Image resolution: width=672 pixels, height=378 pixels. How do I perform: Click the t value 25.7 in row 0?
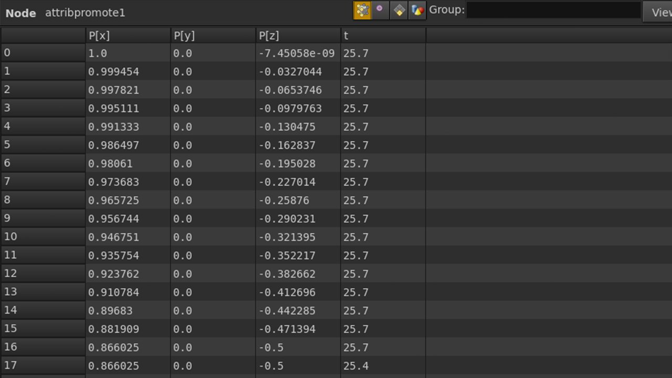pyautogui.click(x=356, y=54)
